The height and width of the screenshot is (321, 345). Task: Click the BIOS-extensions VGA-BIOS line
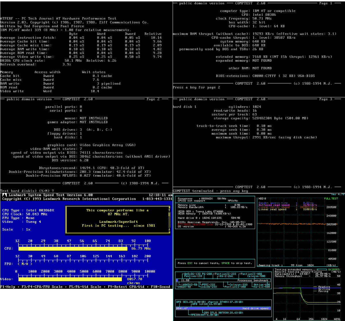265,76
